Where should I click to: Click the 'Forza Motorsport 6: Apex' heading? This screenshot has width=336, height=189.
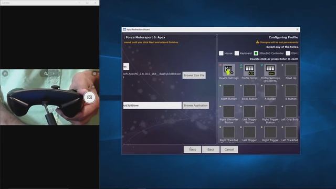coord(145,37)
